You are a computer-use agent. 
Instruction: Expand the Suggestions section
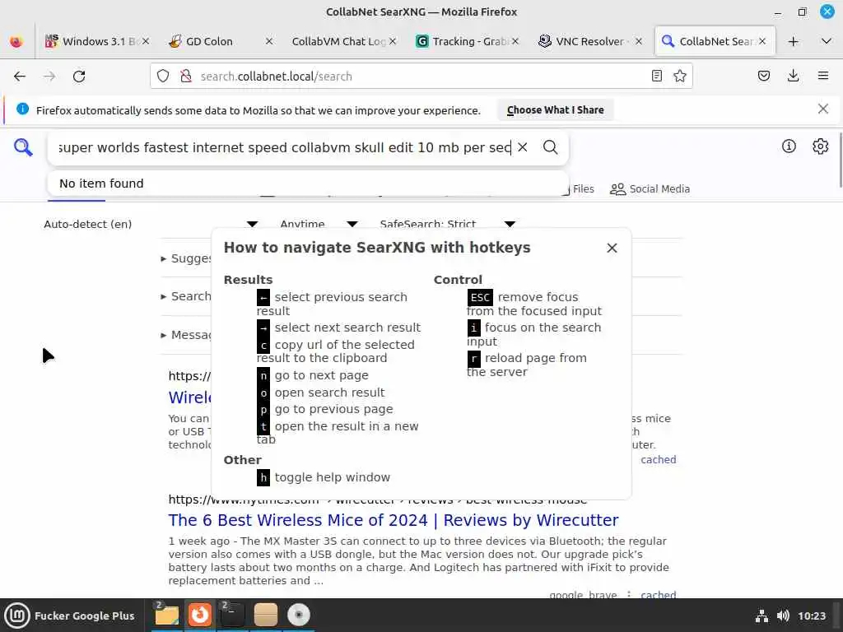point(187,258)
